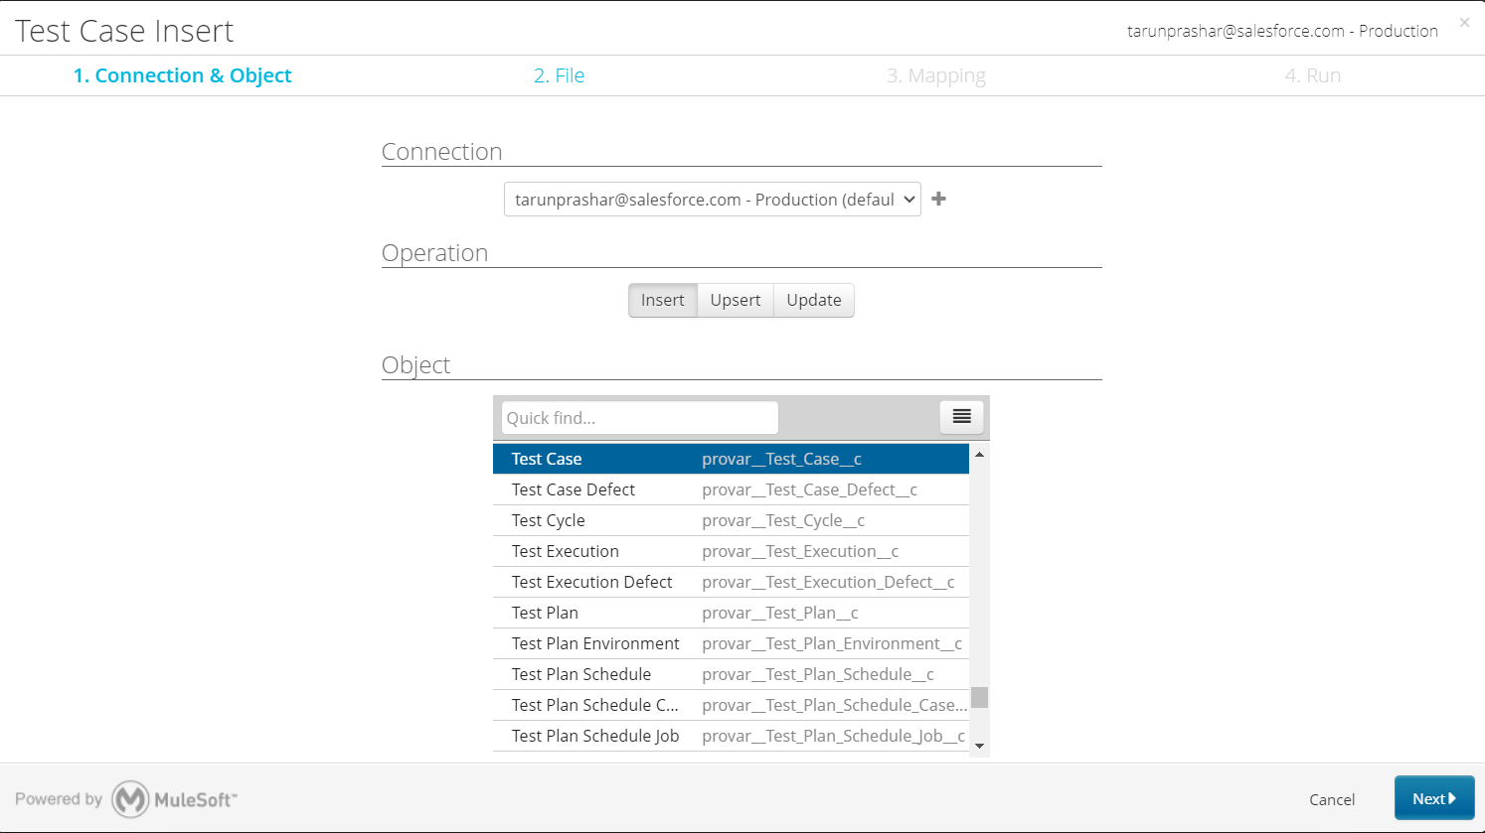Screen dimensions: 1485x833
Task: Select the Test Plan object
Action: tap(731, 613)
